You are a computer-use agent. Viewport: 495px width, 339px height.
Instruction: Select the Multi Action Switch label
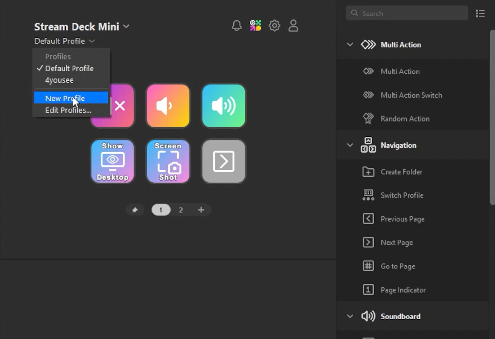(411, 95)
